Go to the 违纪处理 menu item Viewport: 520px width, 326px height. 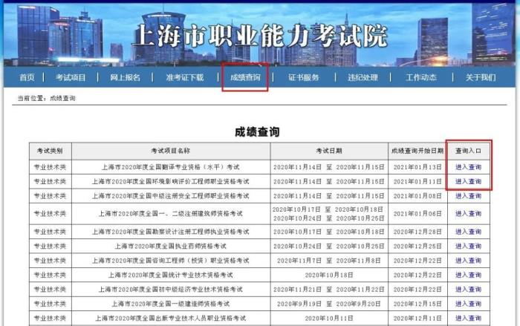click(362, 77)
